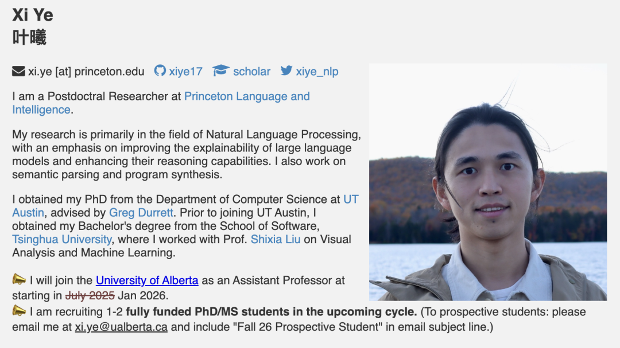Click the Chinese name 叶曦 heading
620x348 pixels.
tap(29, 38)
